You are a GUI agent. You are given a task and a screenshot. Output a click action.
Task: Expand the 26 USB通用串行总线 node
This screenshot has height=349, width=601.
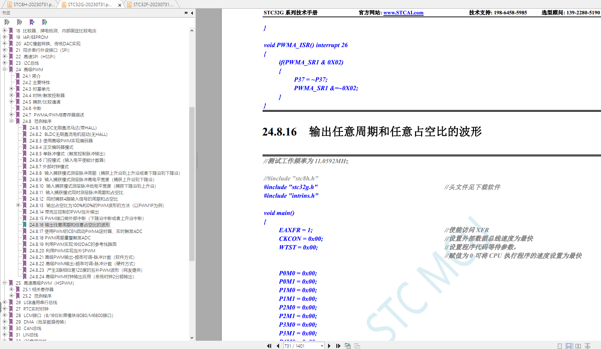pyautogui.click(x=5, y=302)
